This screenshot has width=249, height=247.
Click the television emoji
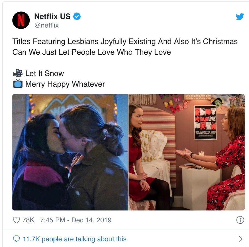pos(18,84)
